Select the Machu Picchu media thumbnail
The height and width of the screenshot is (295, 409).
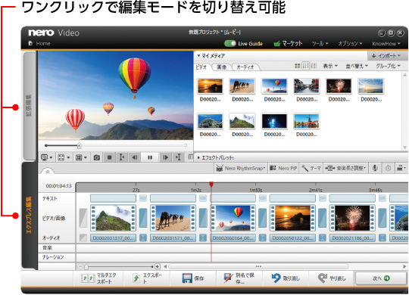click(x=242, y=121)
